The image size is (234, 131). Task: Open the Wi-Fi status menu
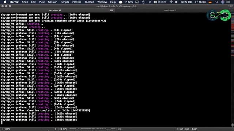171,2
